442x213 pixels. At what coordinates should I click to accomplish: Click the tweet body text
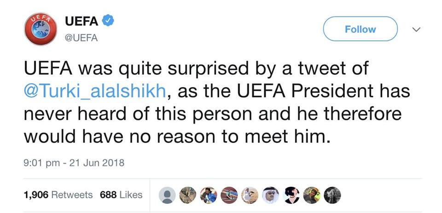[x=207, y=114]
